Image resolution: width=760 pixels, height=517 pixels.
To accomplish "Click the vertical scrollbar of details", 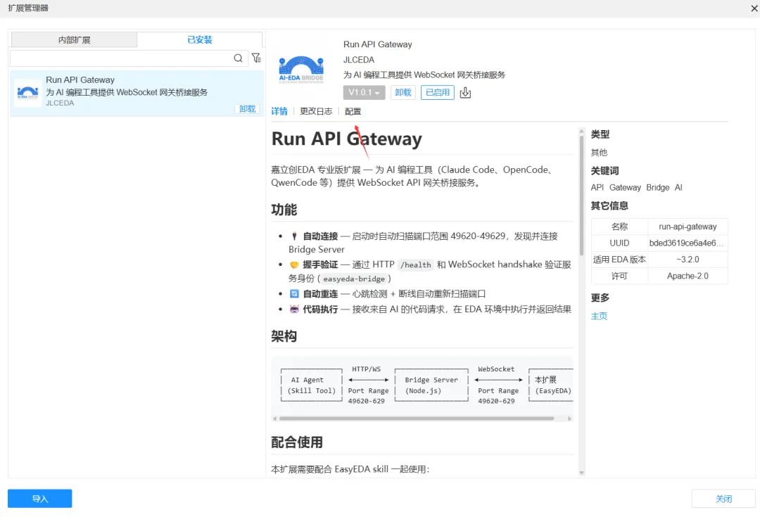I will 582,196.
